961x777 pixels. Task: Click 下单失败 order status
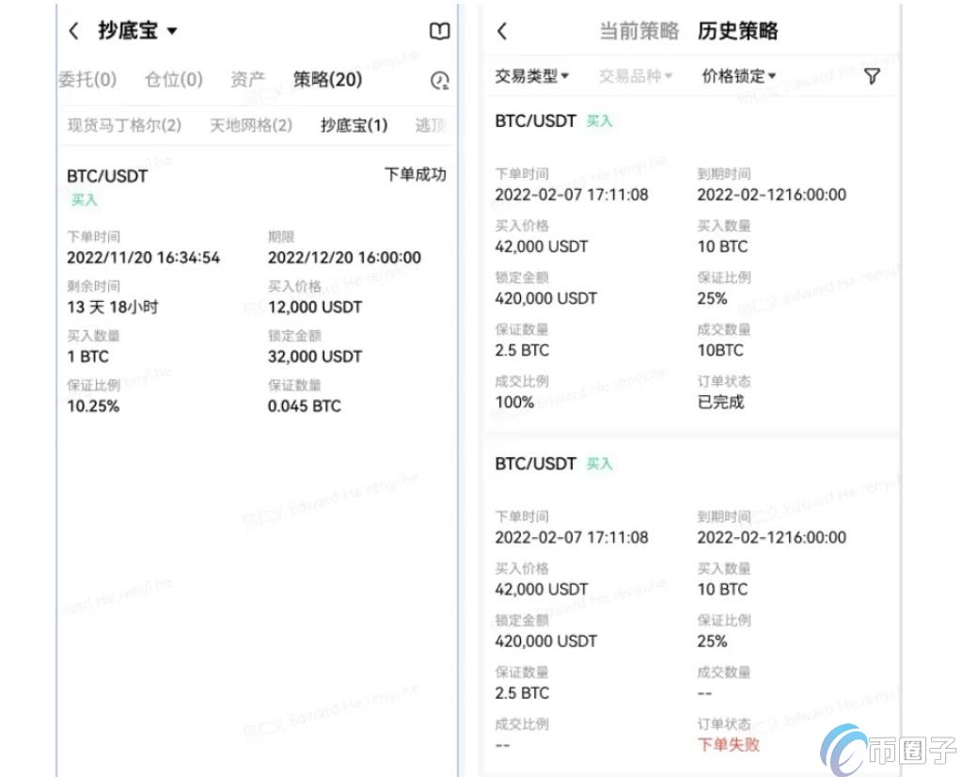pos(729,745)
